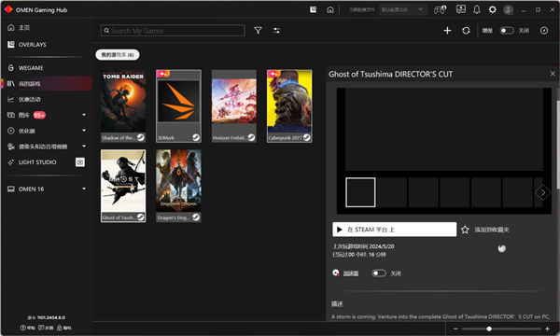The width and height of the screenshot is (560, 336).
Task: Toggle the booster switch in details panel
Action: point(379,273)
